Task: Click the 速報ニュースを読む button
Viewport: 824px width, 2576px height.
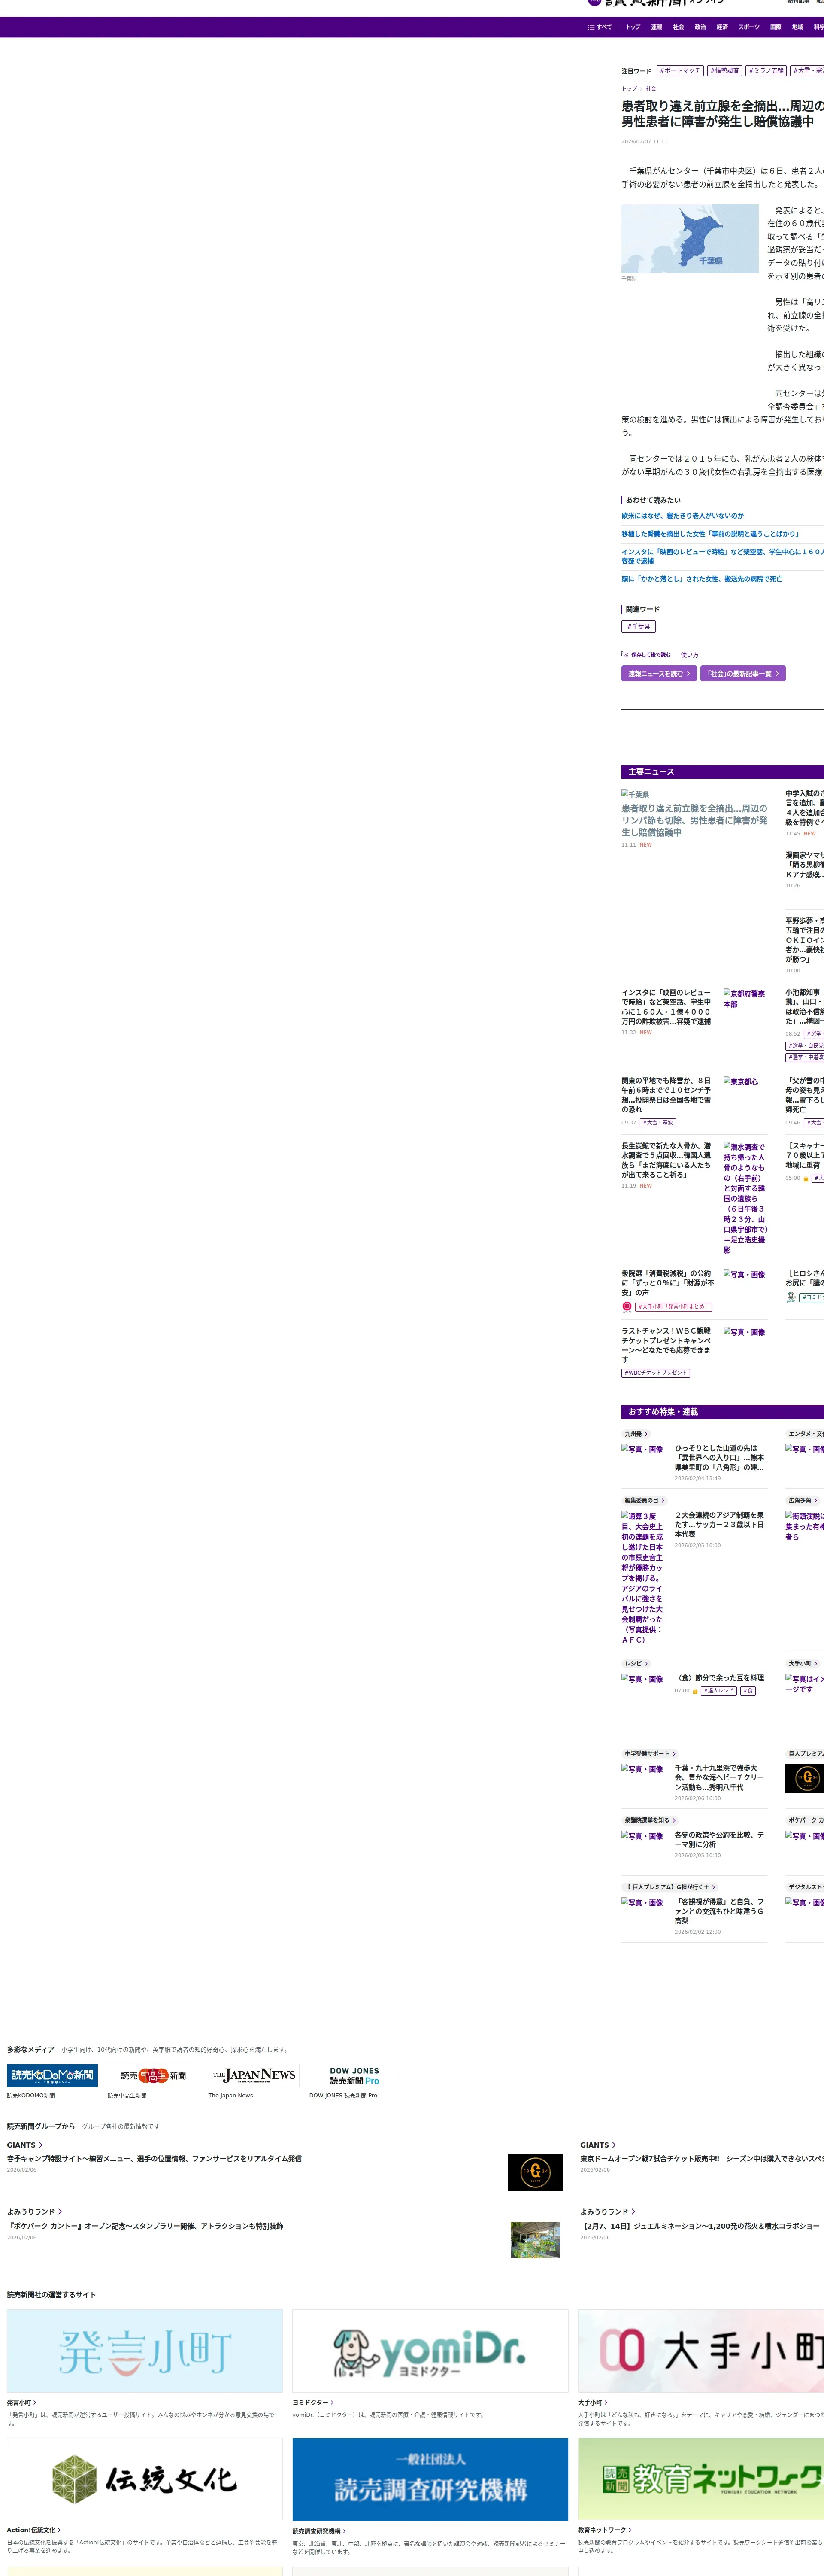Action: pos(658,674)
